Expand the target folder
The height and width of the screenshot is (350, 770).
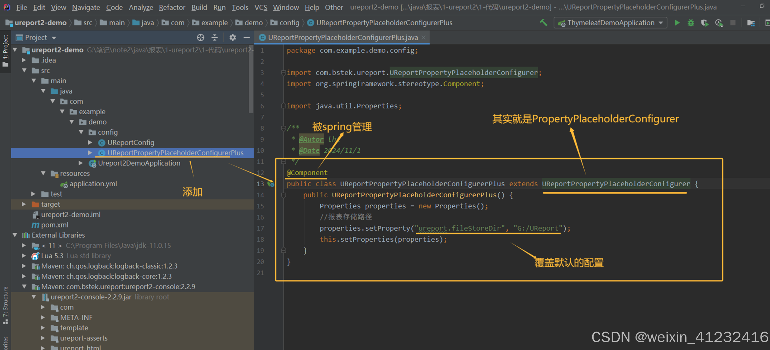(24, 204)
